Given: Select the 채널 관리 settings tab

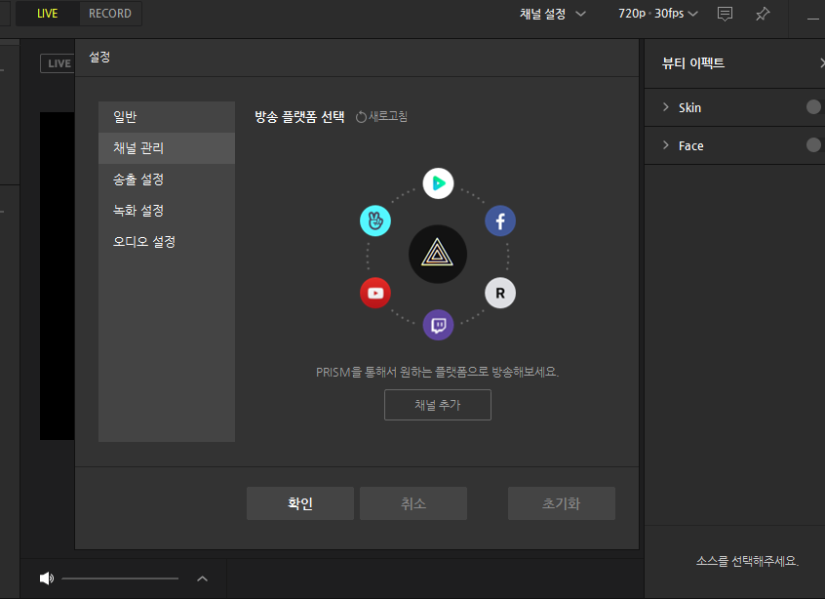Looking at the screenshot, I should pos(166,148).
